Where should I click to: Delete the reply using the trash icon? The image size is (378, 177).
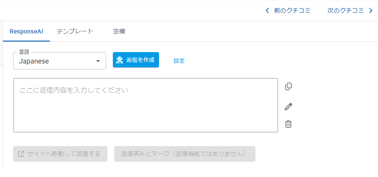(288, 124)
